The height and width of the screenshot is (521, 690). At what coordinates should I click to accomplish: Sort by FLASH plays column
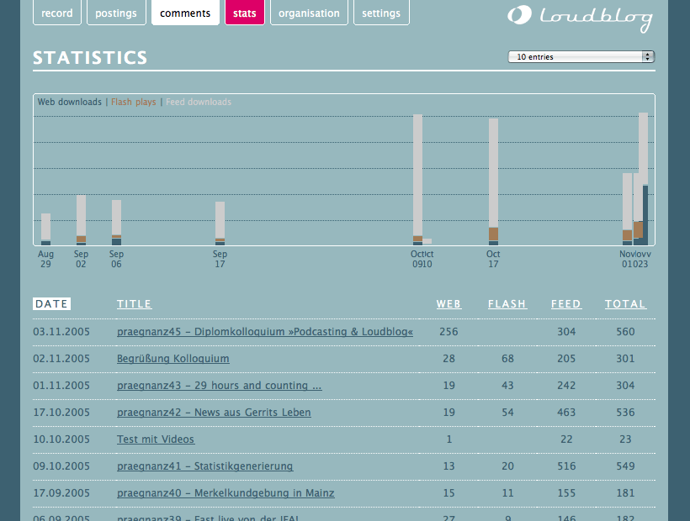pos(507,304)
